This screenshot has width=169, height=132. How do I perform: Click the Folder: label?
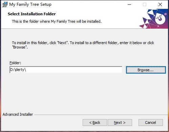(x=15, y=63)
